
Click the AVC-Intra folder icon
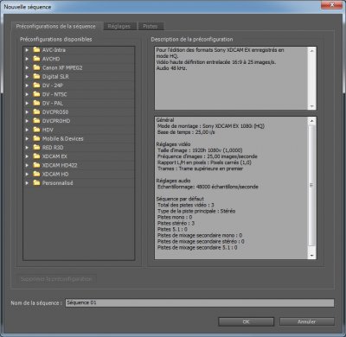click(36, 50)
